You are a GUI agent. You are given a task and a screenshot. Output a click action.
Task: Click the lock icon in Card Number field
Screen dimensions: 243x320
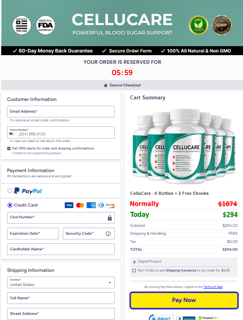tap(110, 218)
